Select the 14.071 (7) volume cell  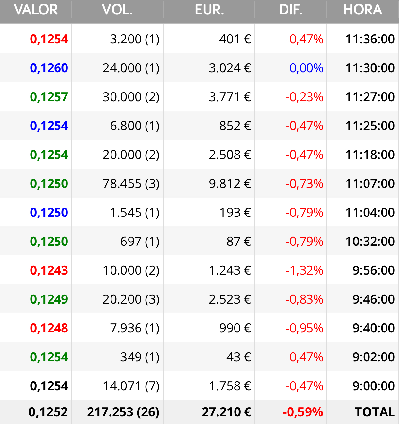tap(131, 386)
